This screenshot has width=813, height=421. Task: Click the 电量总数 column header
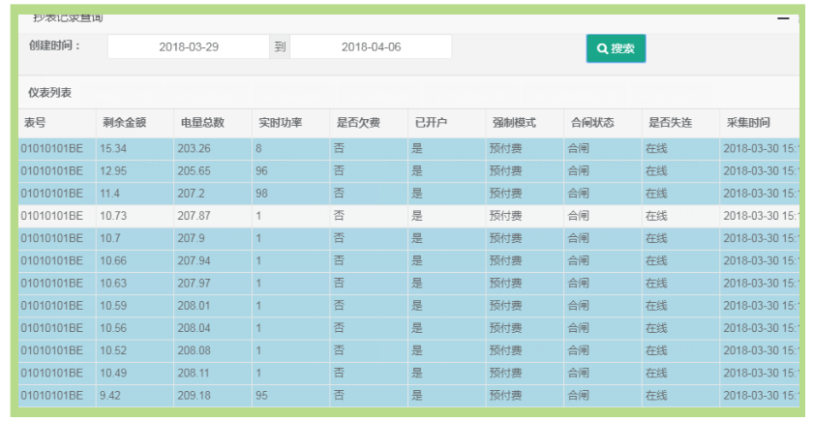coord(202,123)
